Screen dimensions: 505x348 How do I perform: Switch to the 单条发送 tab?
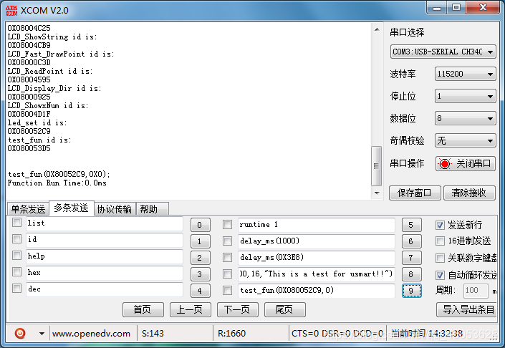pyautogui.click(x=28, y=209)
